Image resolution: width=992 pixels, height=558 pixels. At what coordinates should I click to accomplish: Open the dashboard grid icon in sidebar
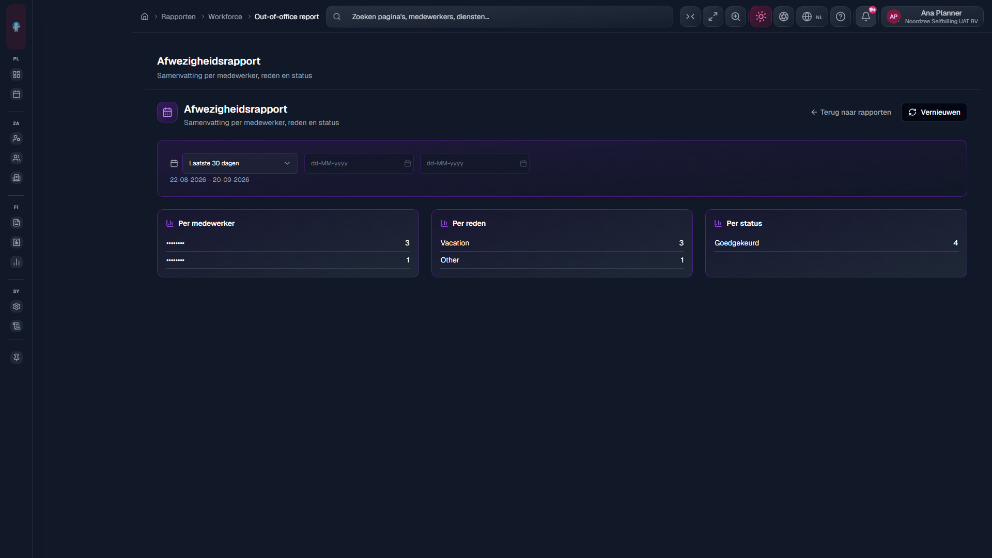tap(17, 74)
